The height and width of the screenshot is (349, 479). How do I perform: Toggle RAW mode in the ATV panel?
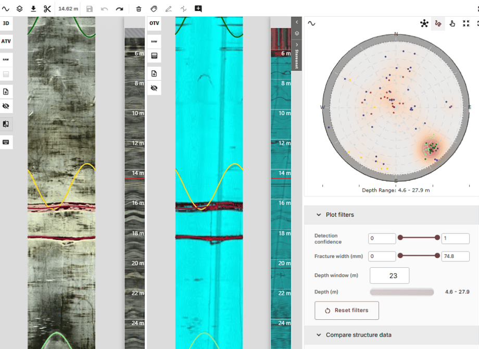click(x=6, y=59)
